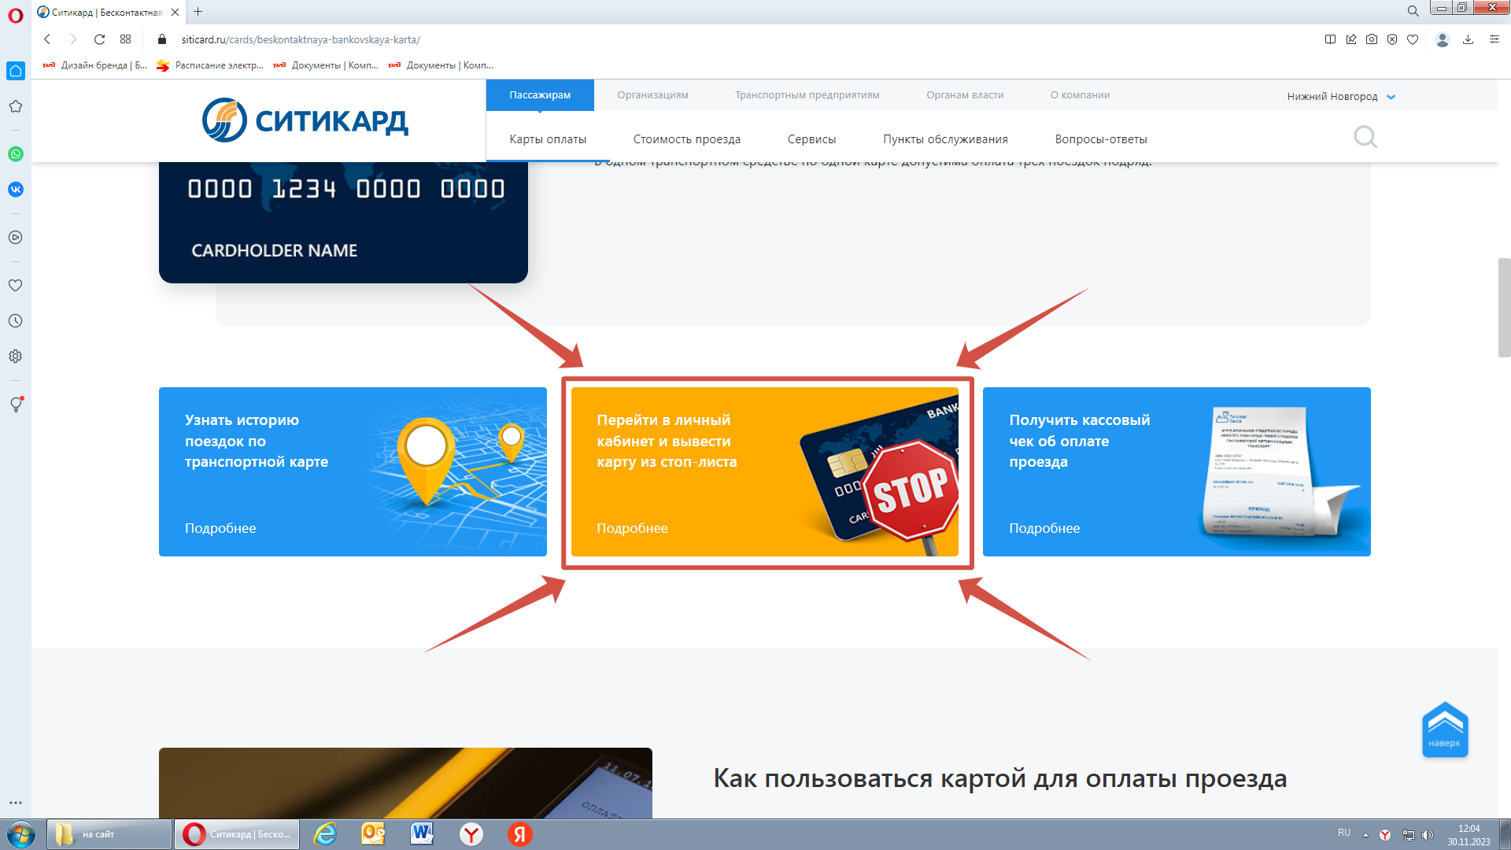Open the Вопросы-ответы menu
This screenshot has height=850, width=1511.
coord(1101,139)
